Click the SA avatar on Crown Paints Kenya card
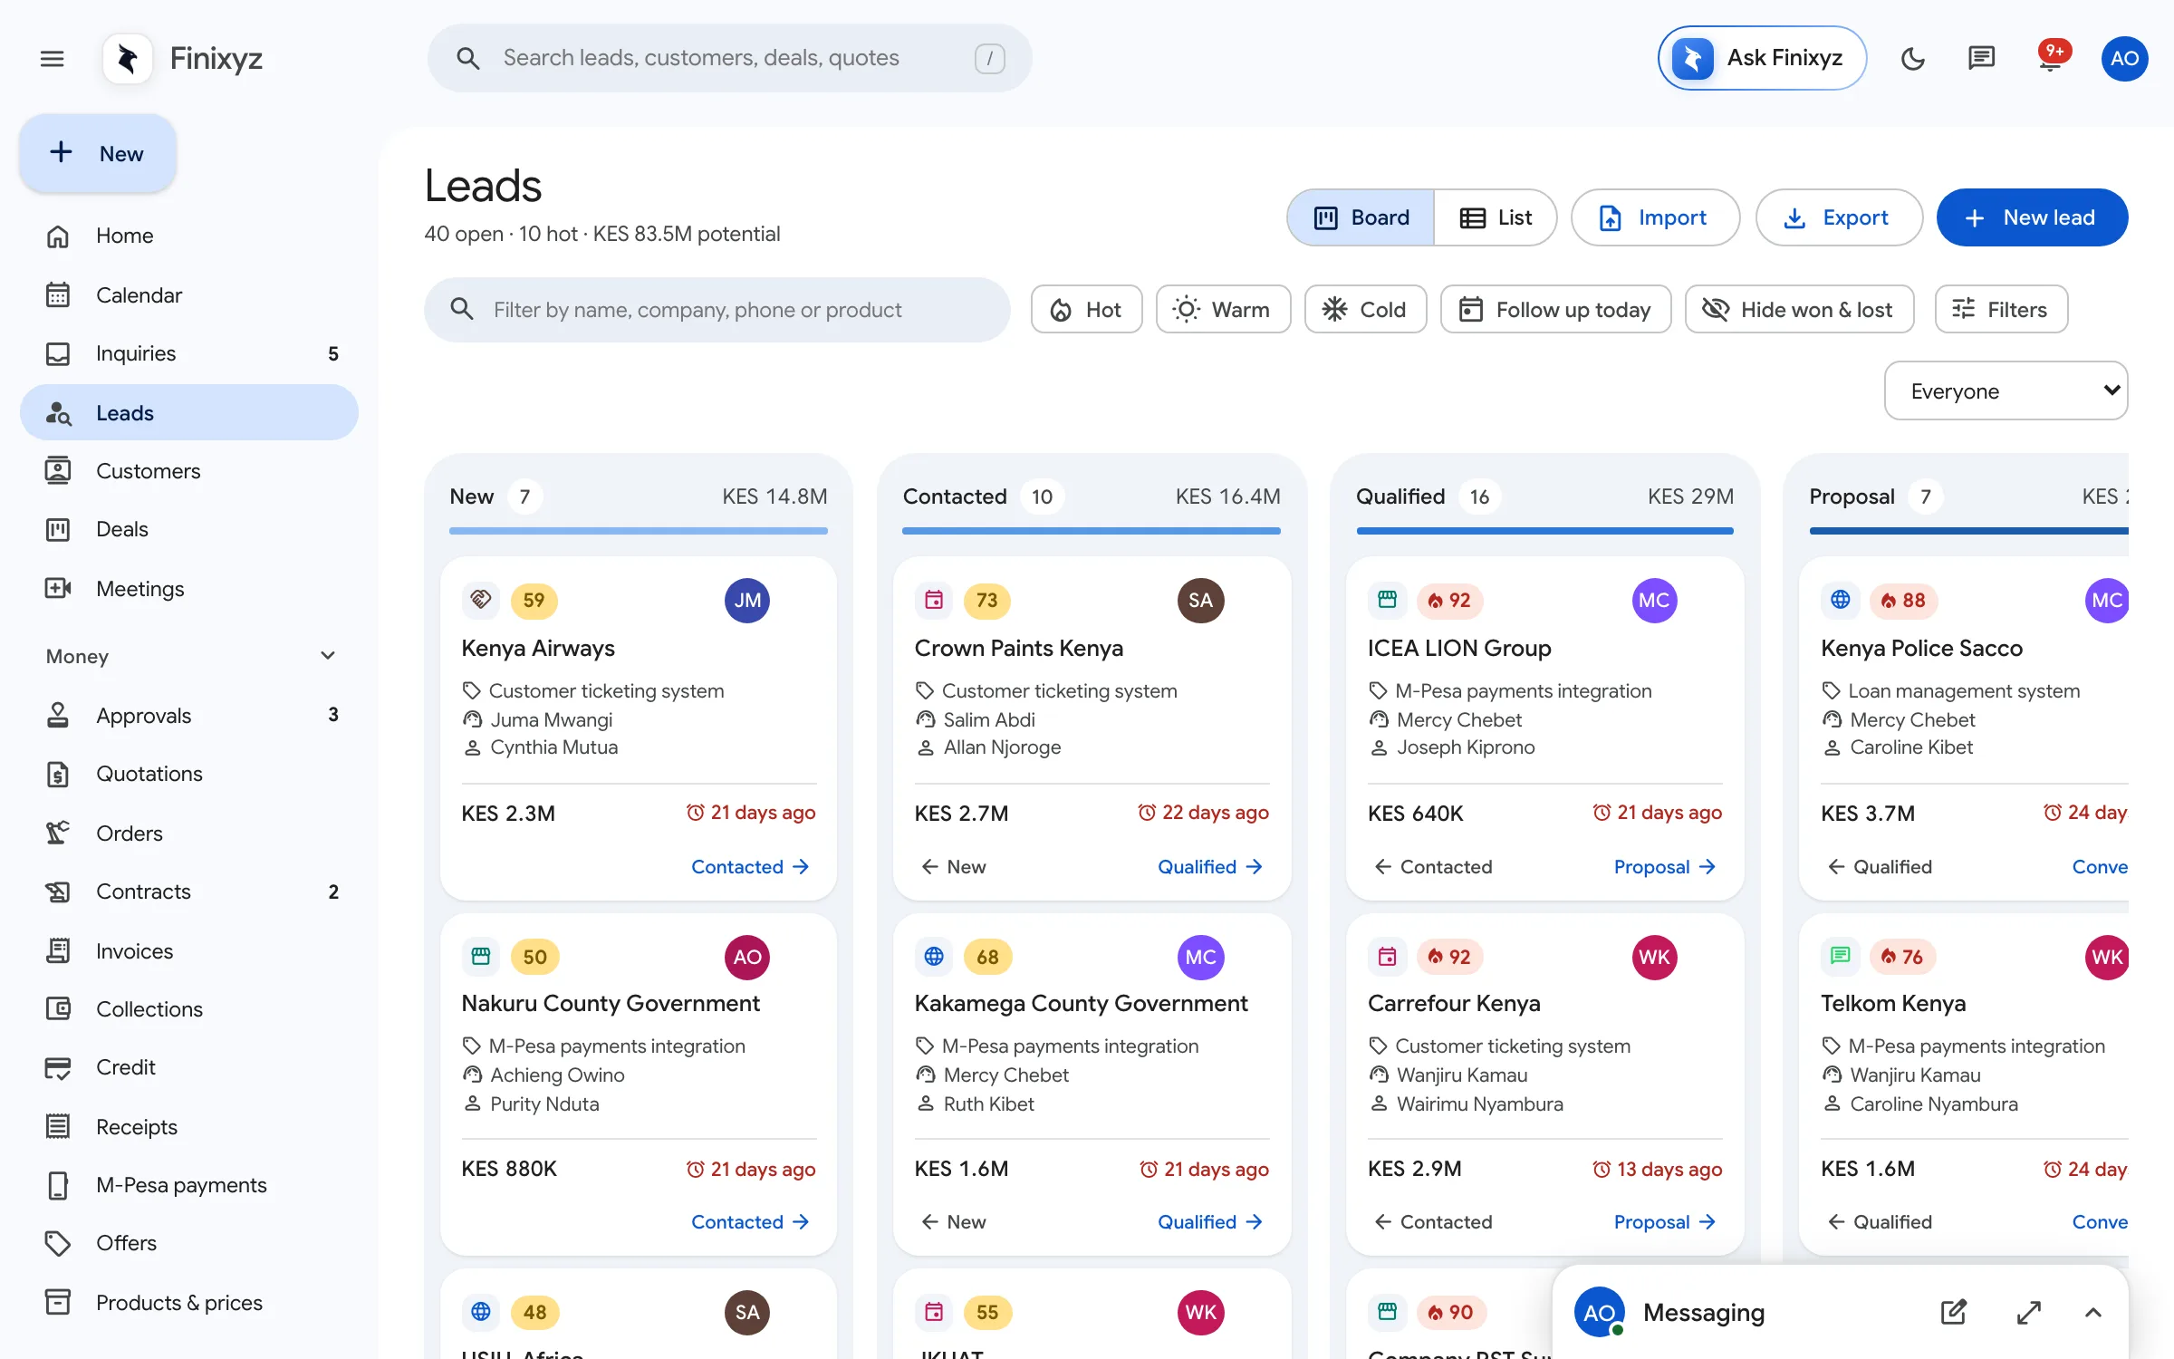The height and width of the screenshot is (1359, 2174). pos(1200,601)
